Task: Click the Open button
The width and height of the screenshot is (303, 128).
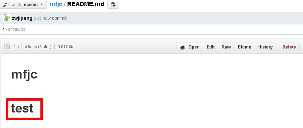Action: click(189, 47)
